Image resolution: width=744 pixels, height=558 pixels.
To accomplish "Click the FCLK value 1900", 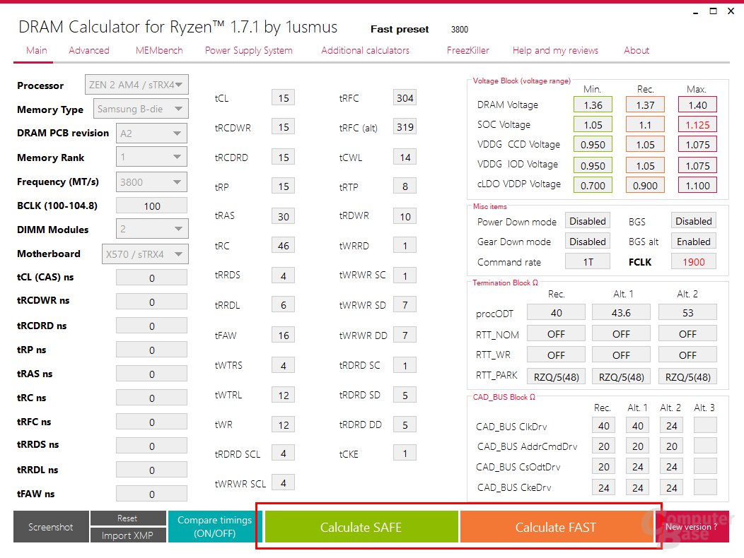I will (693, 262).
